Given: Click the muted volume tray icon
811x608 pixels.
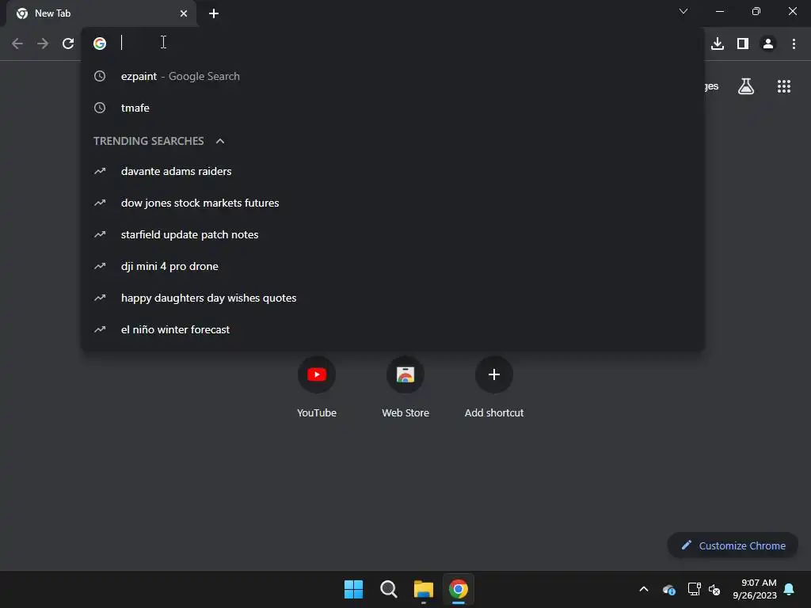Looking at the screenshot, I should click(714, 589).
